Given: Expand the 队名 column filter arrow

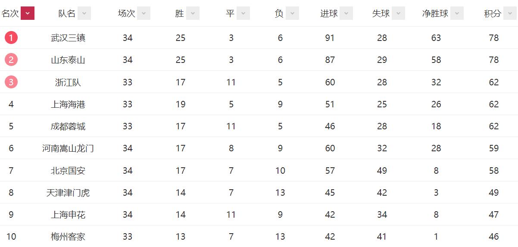Looking at the screenshot, I should pyautogui.click(x=84, y=13).
